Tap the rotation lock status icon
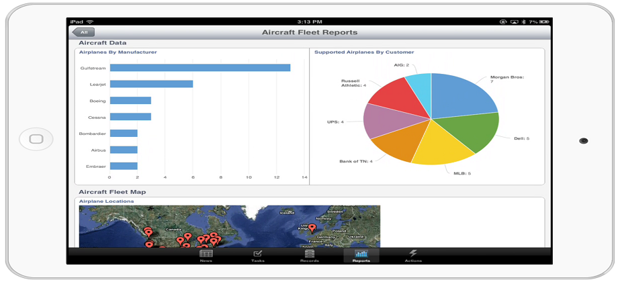 [503, 22]
